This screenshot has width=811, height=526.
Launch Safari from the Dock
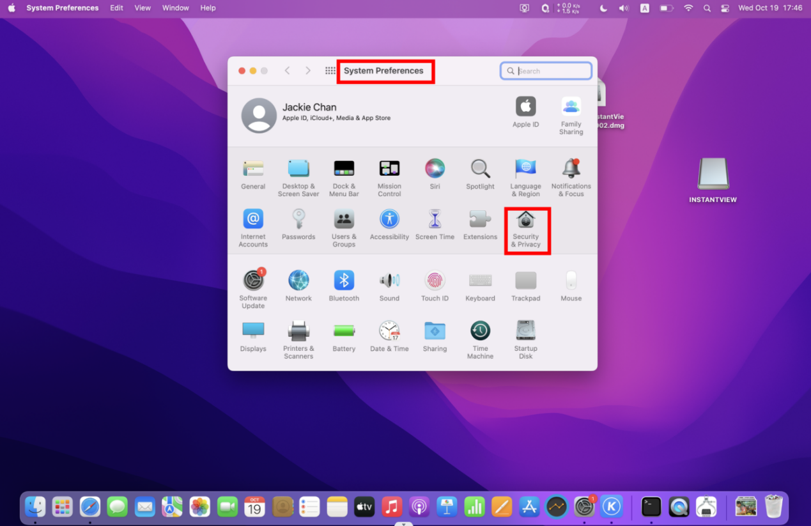(90, 507)
